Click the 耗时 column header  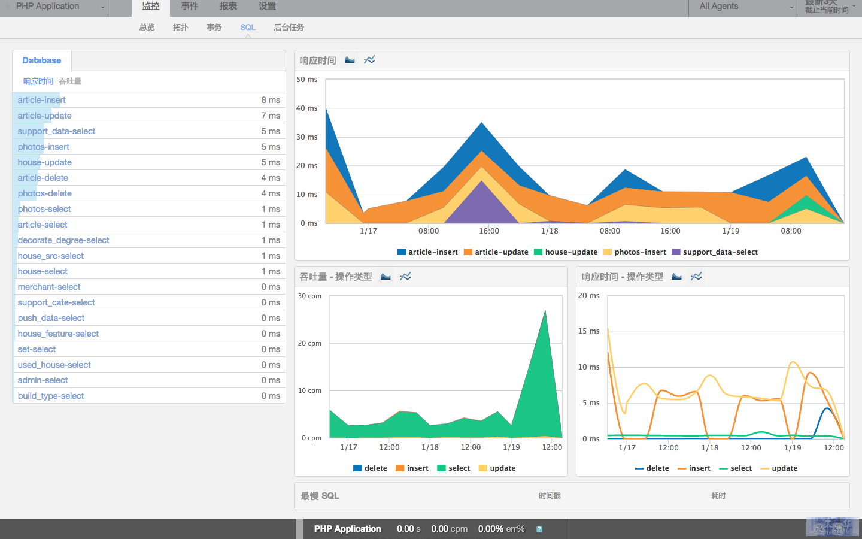(718, 496)
